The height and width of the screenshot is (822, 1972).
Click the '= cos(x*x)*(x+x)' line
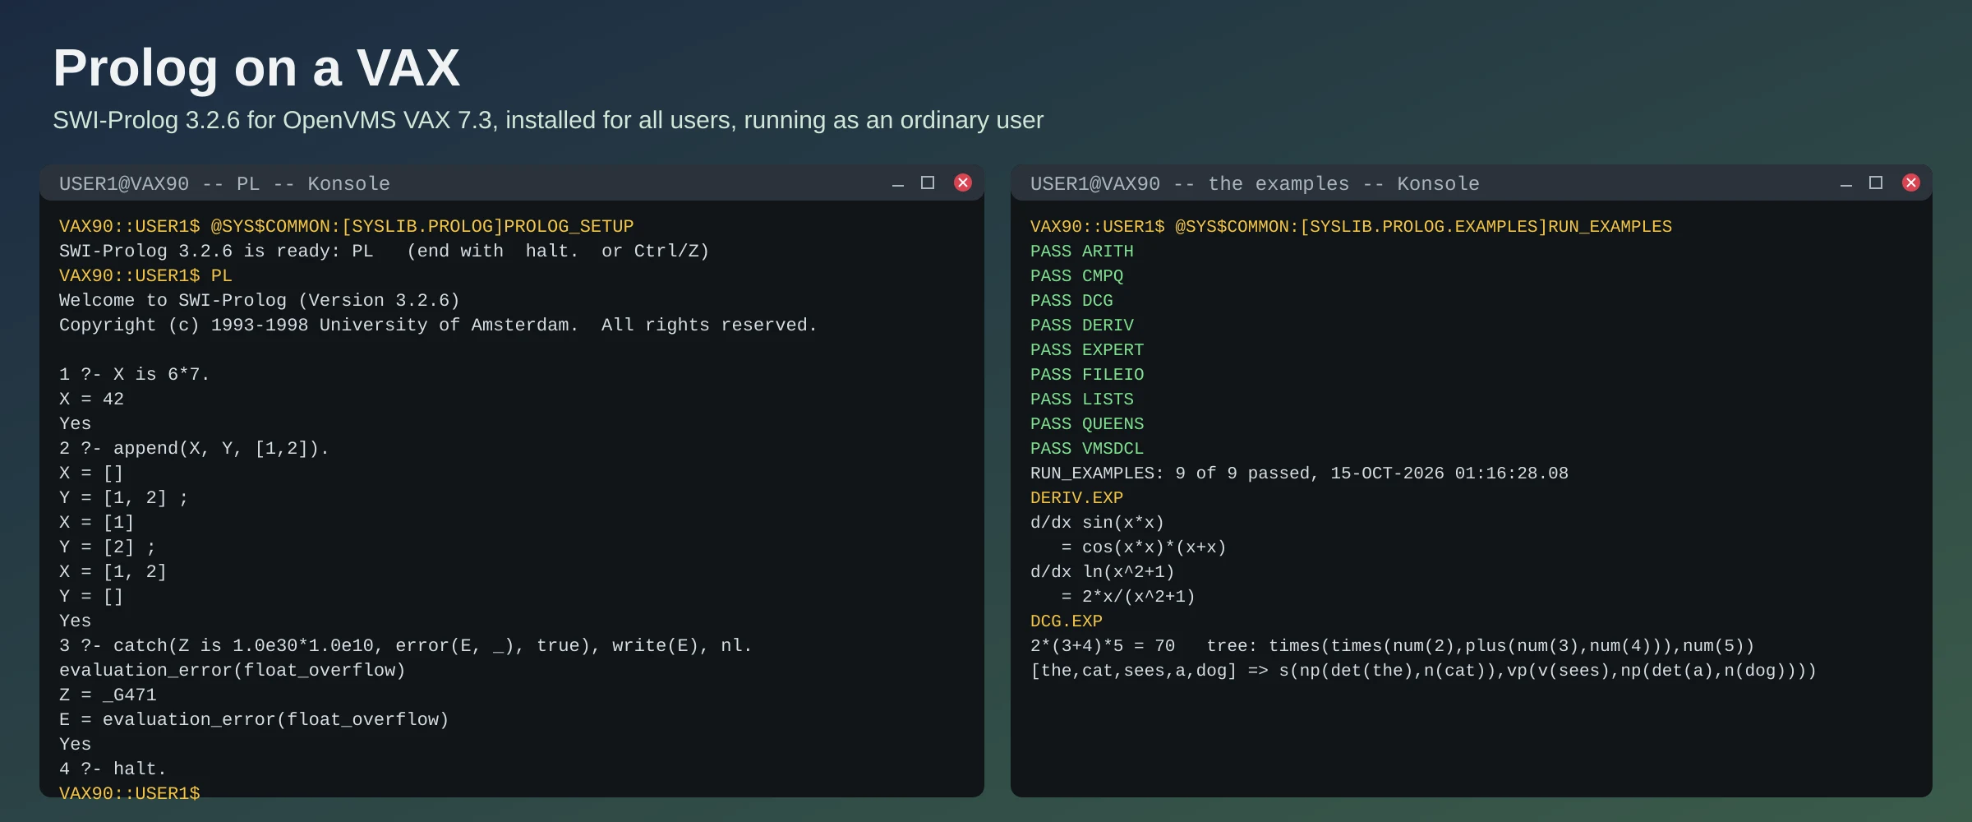[1143, 547]
